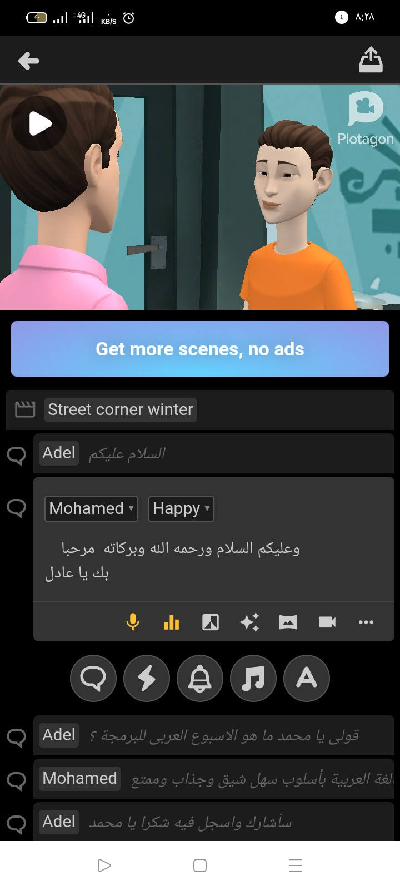Tap the yellow microphone record icon
The height and width of the screenshot is (890, 400).
tap(133, 622)
